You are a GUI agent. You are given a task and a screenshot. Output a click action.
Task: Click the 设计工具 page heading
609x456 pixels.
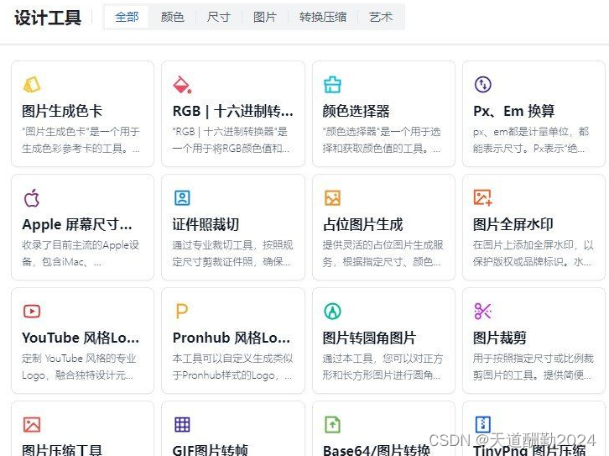(x=48, y=18)
